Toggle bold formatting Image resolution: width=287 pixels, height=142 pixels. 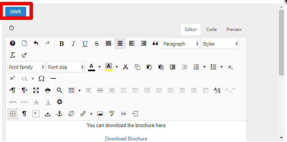62,44
